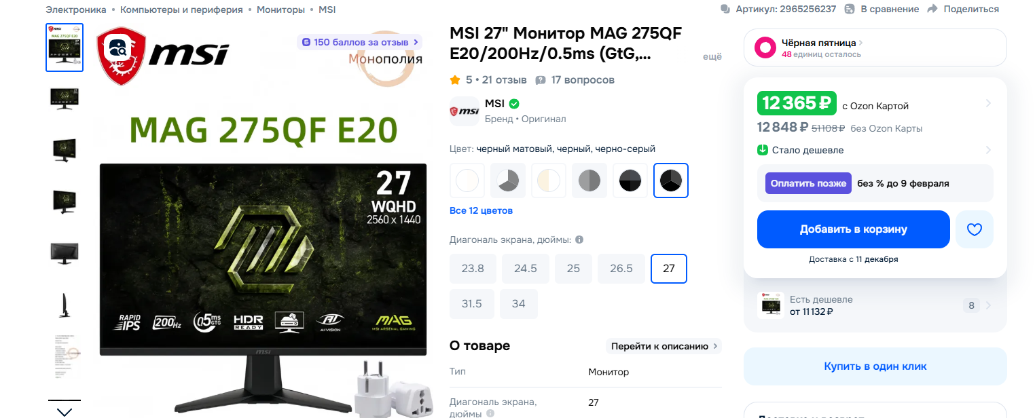Click Добавить в корзину button
1035x418 pixels.
coord(854,229)
